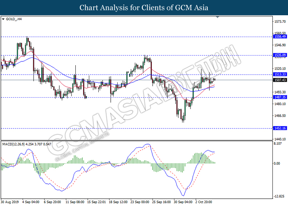Click the Chart Analysis for Clients header title
Image resolution: width=288 pixels, height=206 pixels.
pos(144,8)
